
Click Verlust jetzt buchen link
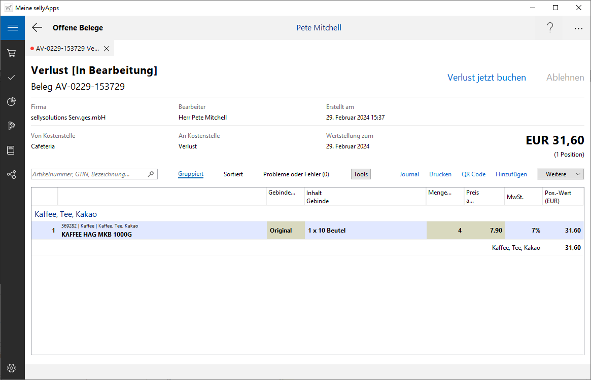click(x=486, y=78)
